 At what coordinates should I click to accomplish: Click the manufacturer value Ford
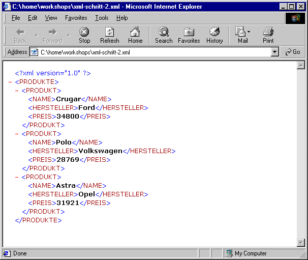[x=86, y=108]
